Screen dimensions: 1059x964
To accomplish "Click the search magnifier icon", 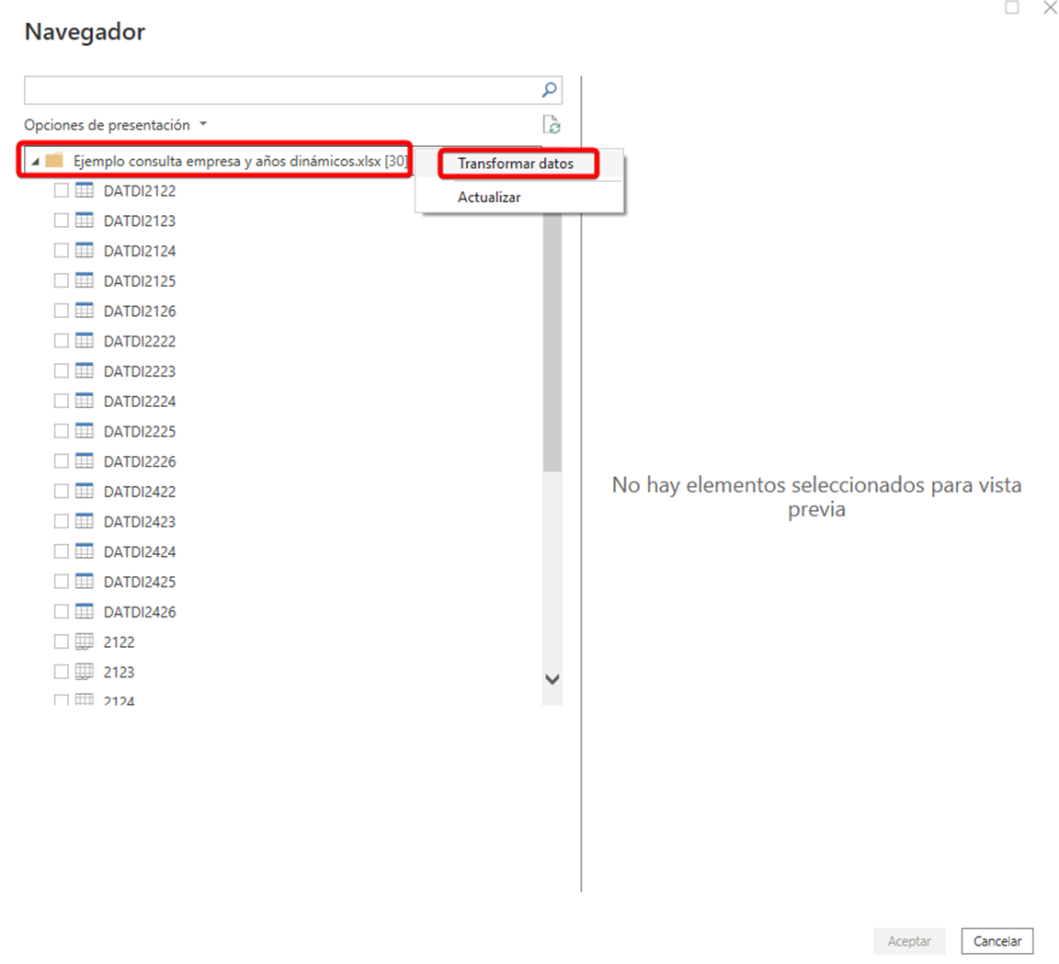I will click(x=549, y=90).
